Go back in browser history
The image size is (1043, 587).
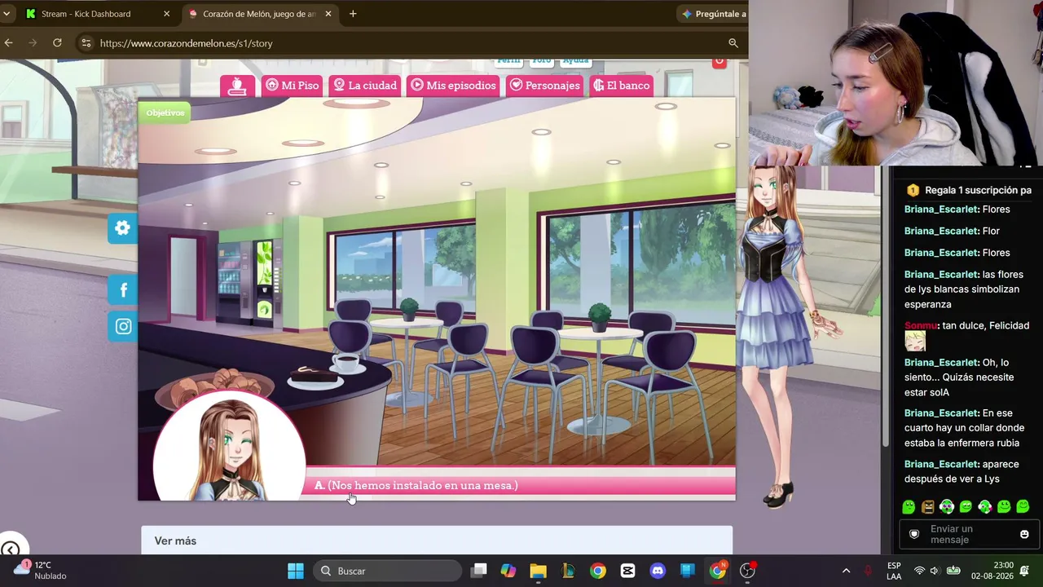[x=8, y=43]
